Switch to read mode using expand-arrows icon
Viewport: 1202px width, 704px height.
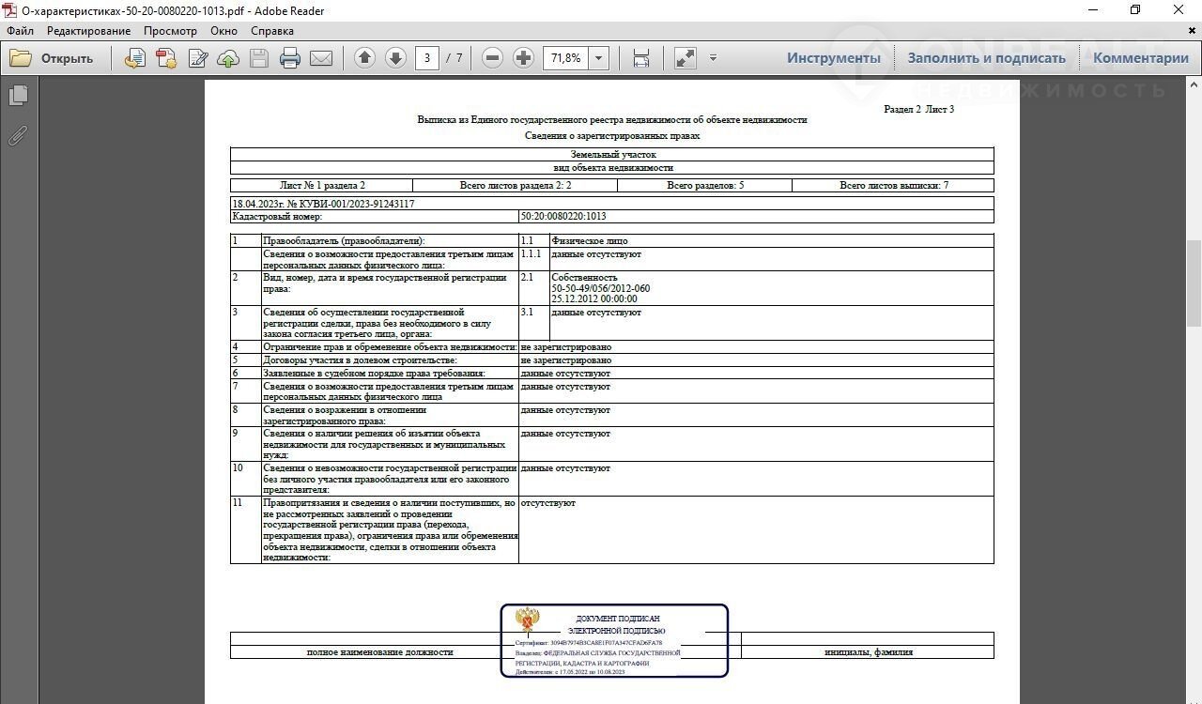(x=686, y=58)
